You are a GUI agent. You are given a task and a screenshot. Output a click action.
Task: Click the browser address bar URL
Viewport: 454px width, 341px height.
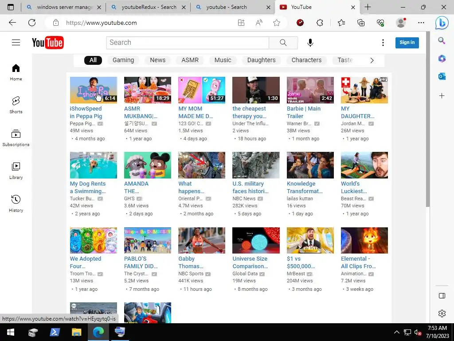(102, 23)
